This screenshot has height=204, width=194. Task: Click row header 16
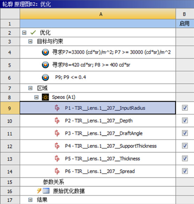coord(10,191)
